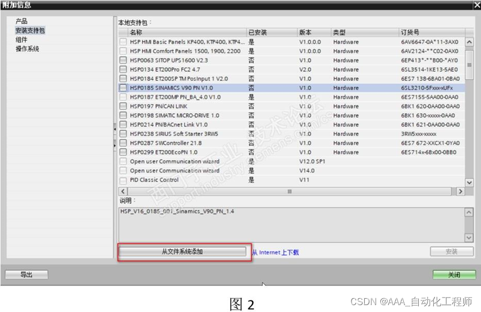Select order number 3RW5xxx-xxxxx
481x312 pixels.
tap(418, 134)
